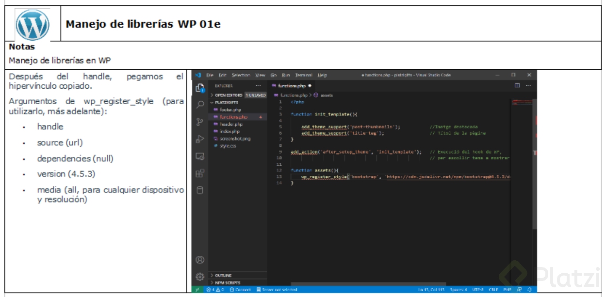Viewport: 606px width, 297px height.
Task: Click Server not selected in status bar
Action: pyautogui.click(x=277, y=290)
